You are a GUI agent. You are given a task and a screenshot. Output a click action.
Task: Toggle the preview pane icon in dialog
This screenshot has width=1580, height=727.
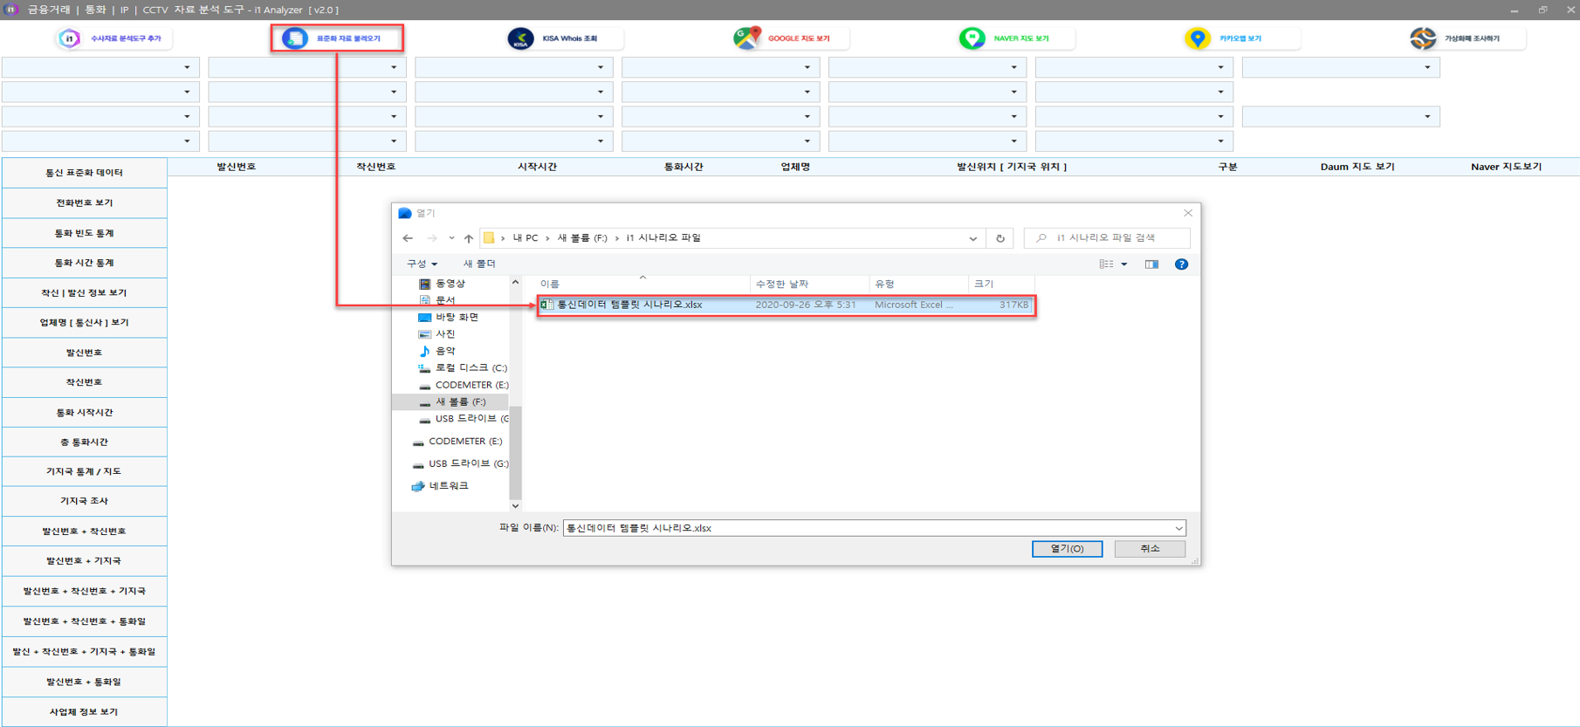click(x=1151, y=264)
